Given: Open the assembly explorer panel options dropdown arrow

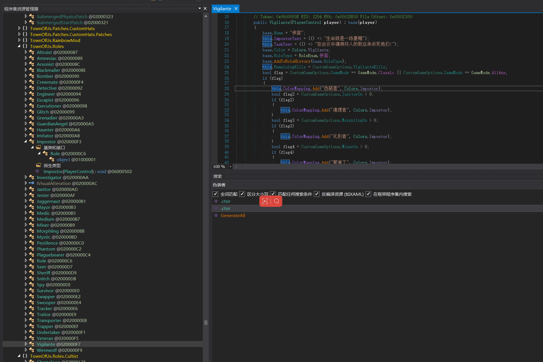Looking at the screenshot, I should coord(200,9).
